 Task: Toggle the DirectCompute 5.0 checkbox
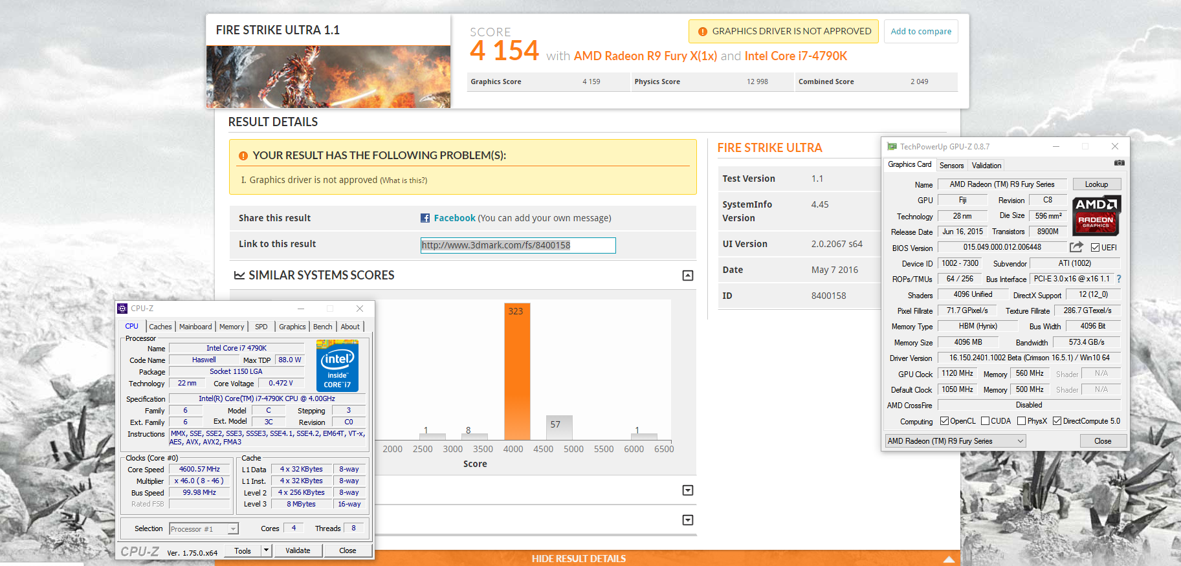pos(1057,421)
